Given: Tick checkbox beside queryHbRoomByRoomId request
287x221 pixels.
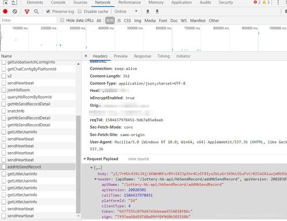Looking at the screenshot, I should (3, 97).
